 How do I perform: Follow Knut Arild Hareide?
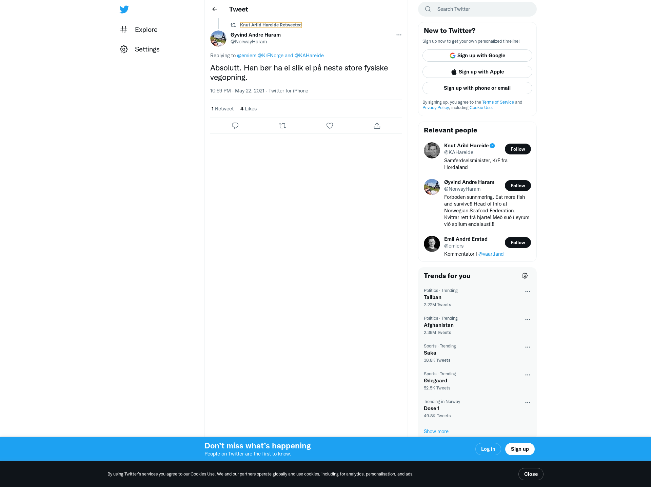(518, 149)
